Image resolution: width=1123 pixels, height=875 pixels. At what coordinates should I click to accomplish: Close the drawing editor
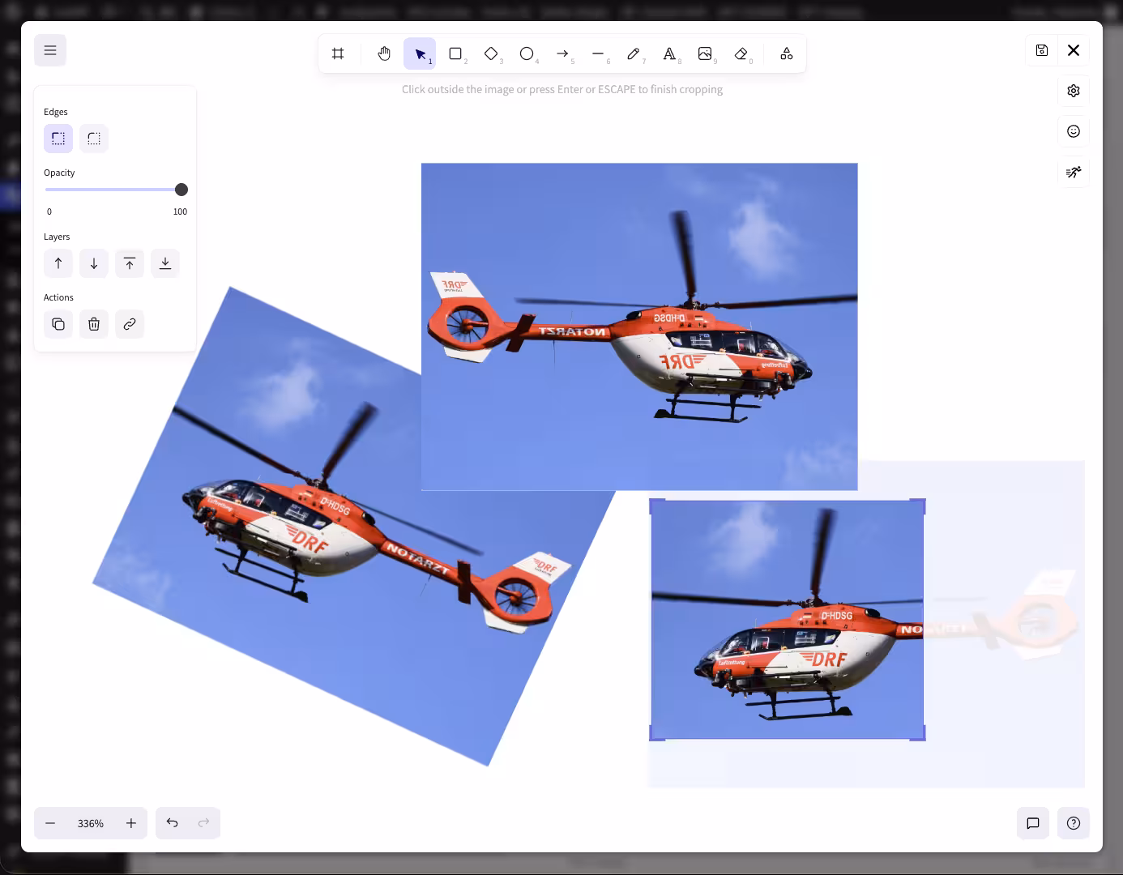[1074, 50]
